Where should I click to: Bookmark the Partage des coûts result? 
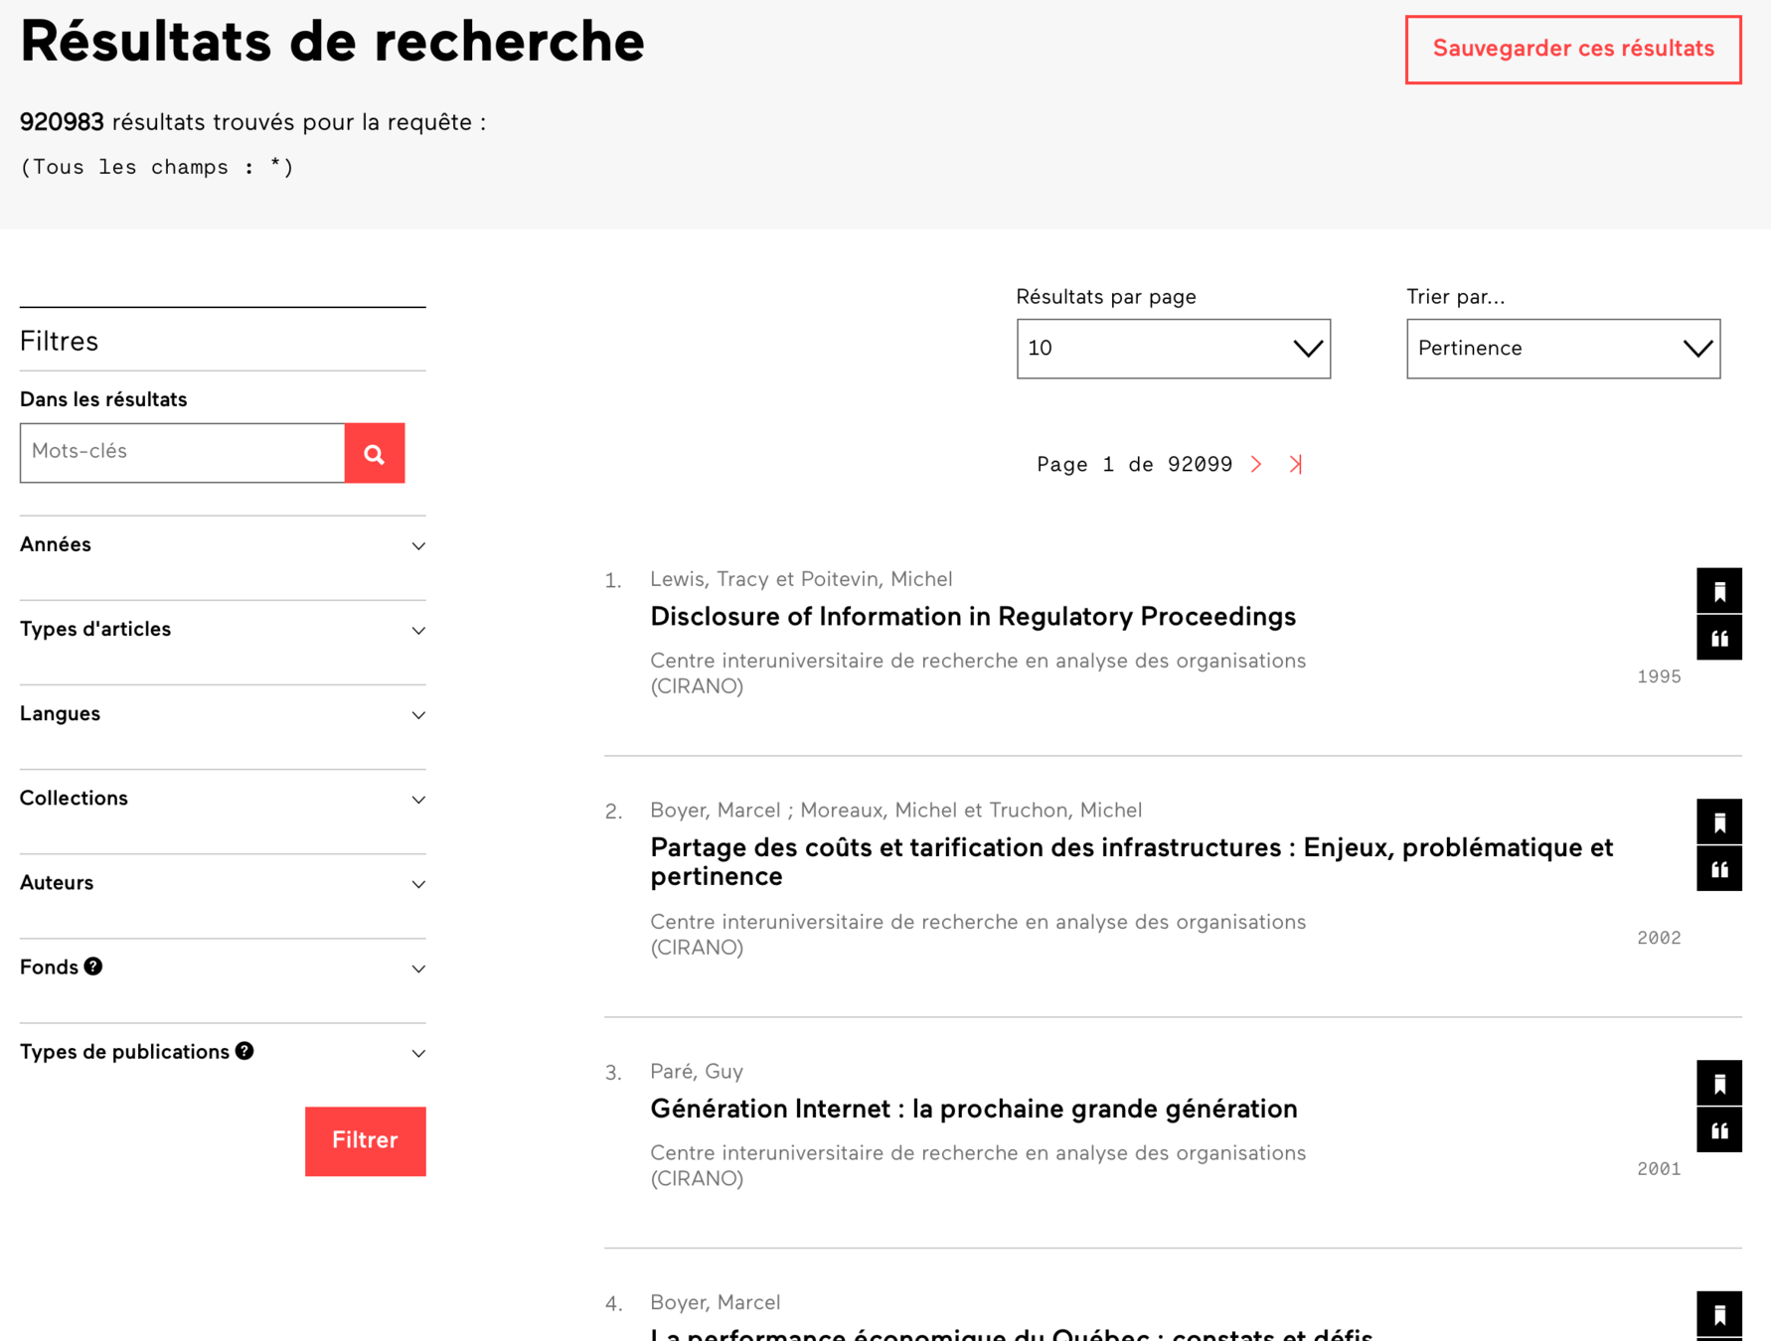pos(1719,821)
